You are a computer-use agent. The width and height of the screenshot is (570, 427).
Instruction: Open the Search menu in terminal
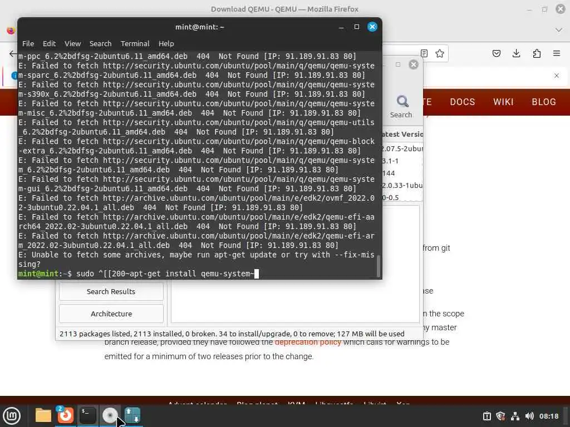(100, 43)
